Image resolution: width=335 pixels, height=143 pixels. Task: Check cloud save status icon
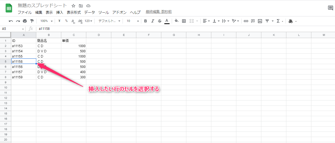[88, 5]
